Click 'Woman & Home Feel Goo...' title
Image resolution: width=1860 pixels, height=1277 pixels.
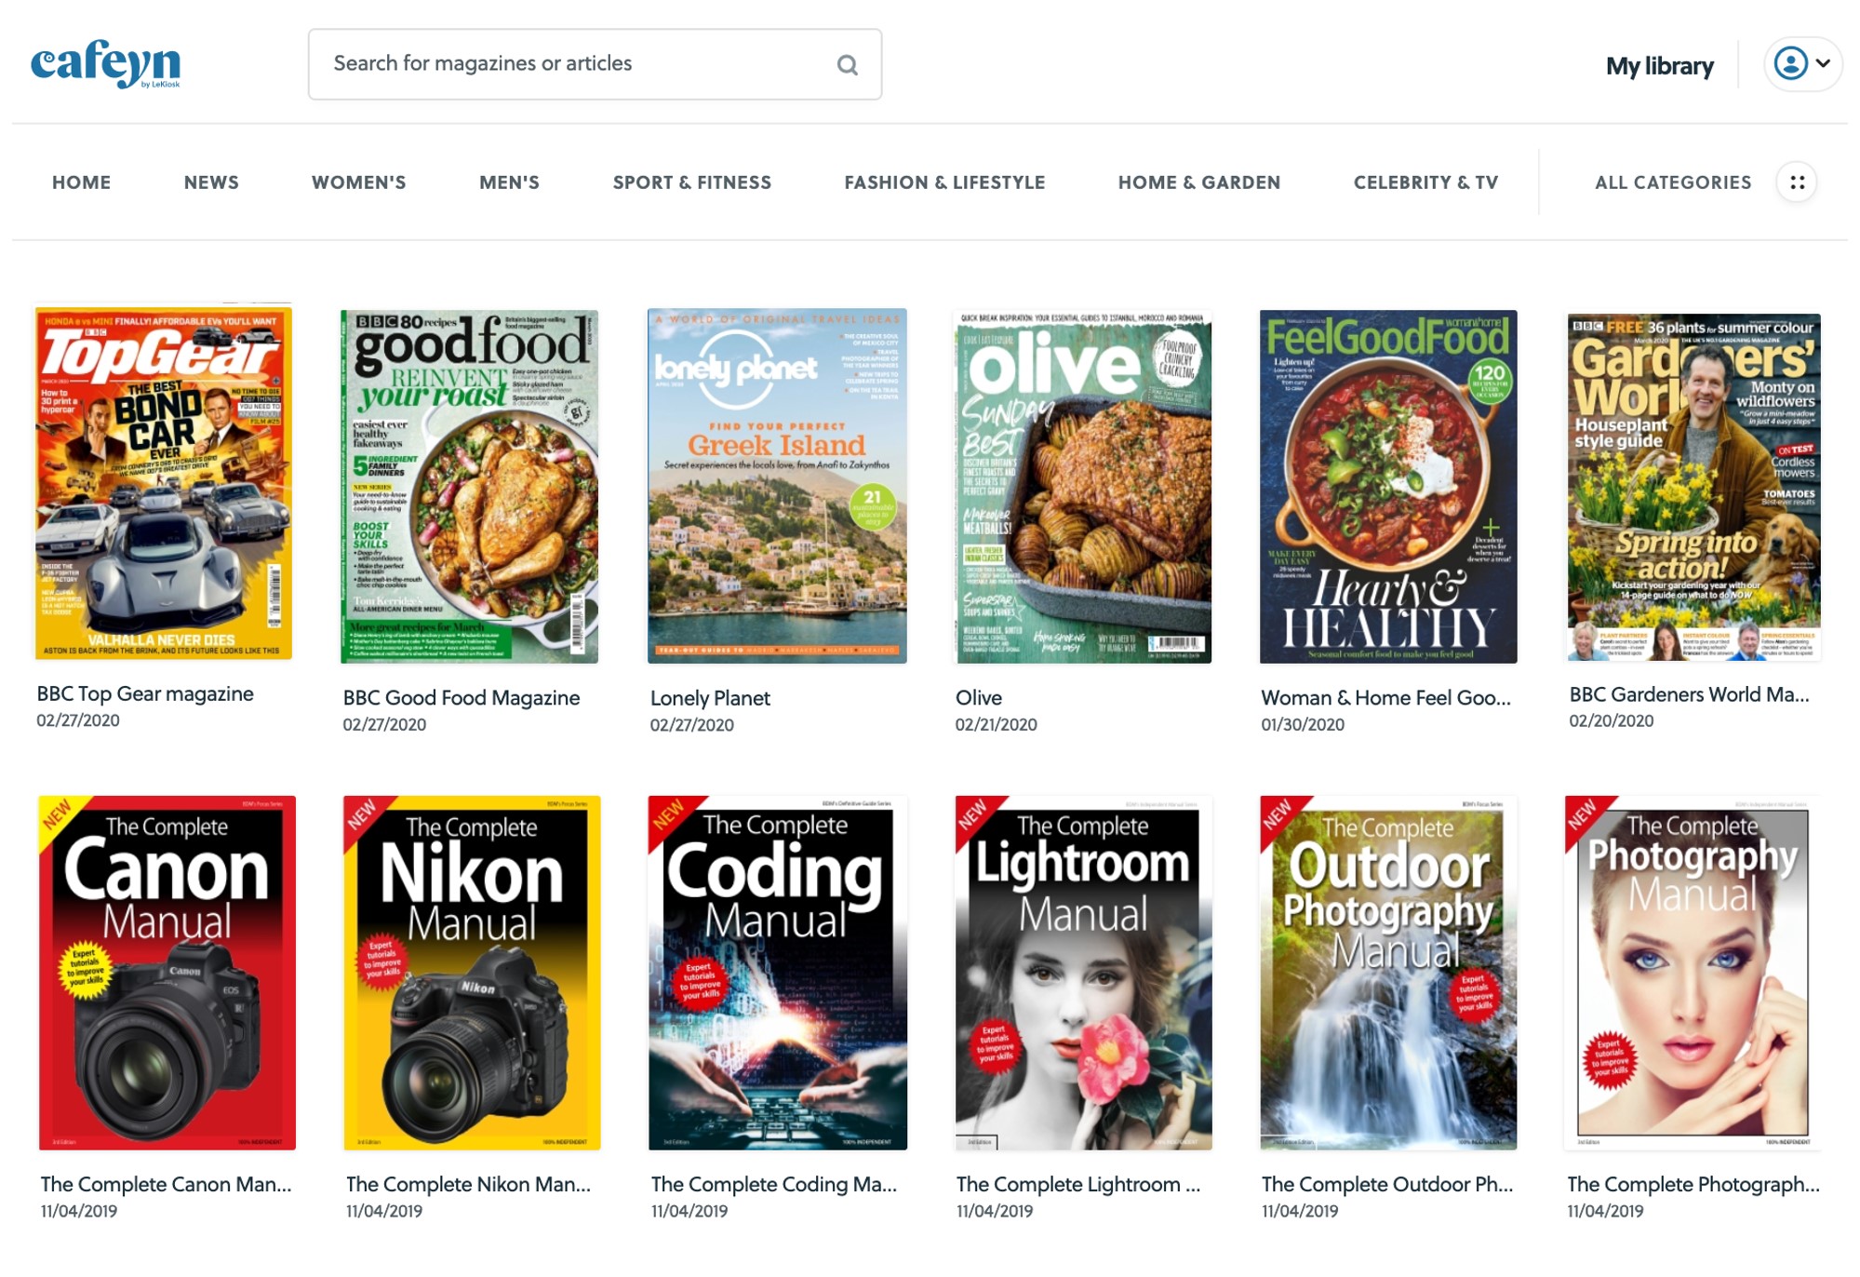pos(1386,697)
